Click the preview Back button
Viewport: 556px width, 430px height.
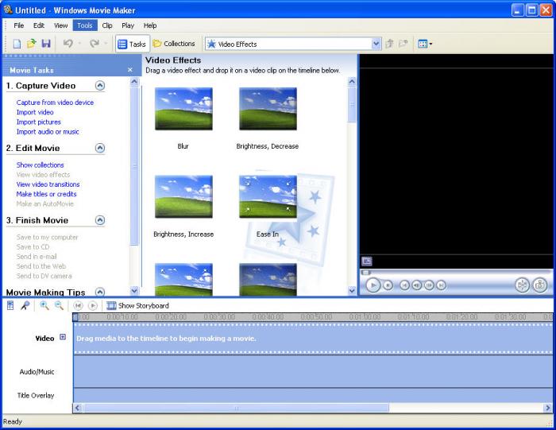click(404, 285)
